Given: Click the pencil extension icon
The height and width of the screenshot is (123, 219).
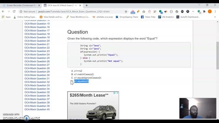Looking at the screenshot, I should click(138, 11).
